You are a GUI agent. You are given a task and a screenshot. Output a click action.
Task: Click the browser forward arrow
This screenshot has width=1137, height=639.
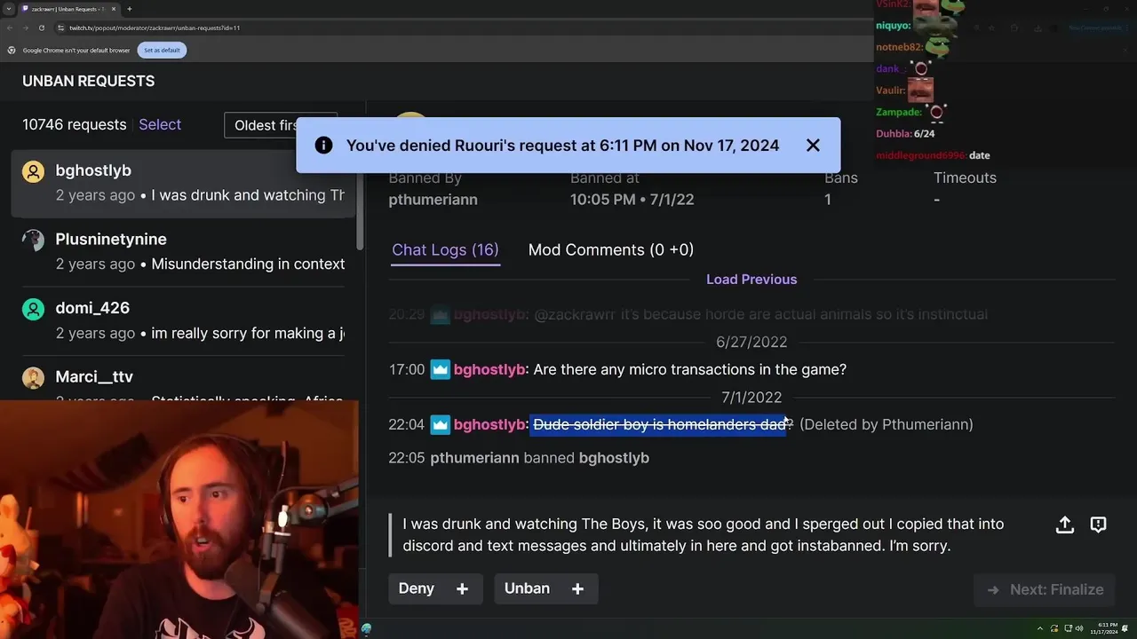pos(25,28)
